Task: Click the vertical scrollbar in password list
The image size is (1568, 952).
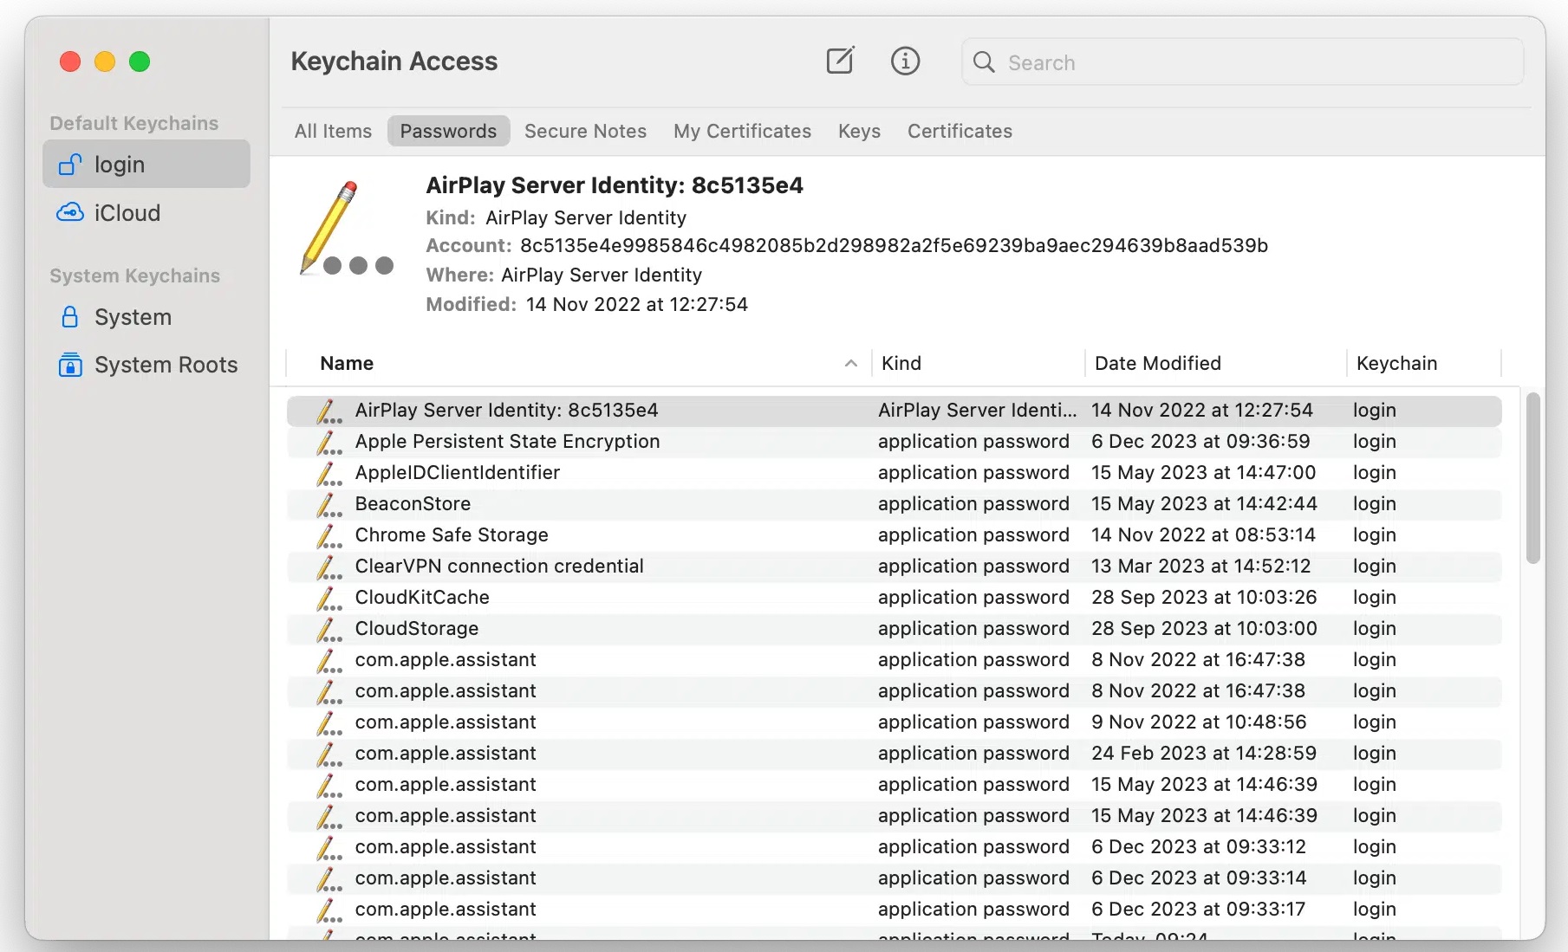Action: point(1532,478)
